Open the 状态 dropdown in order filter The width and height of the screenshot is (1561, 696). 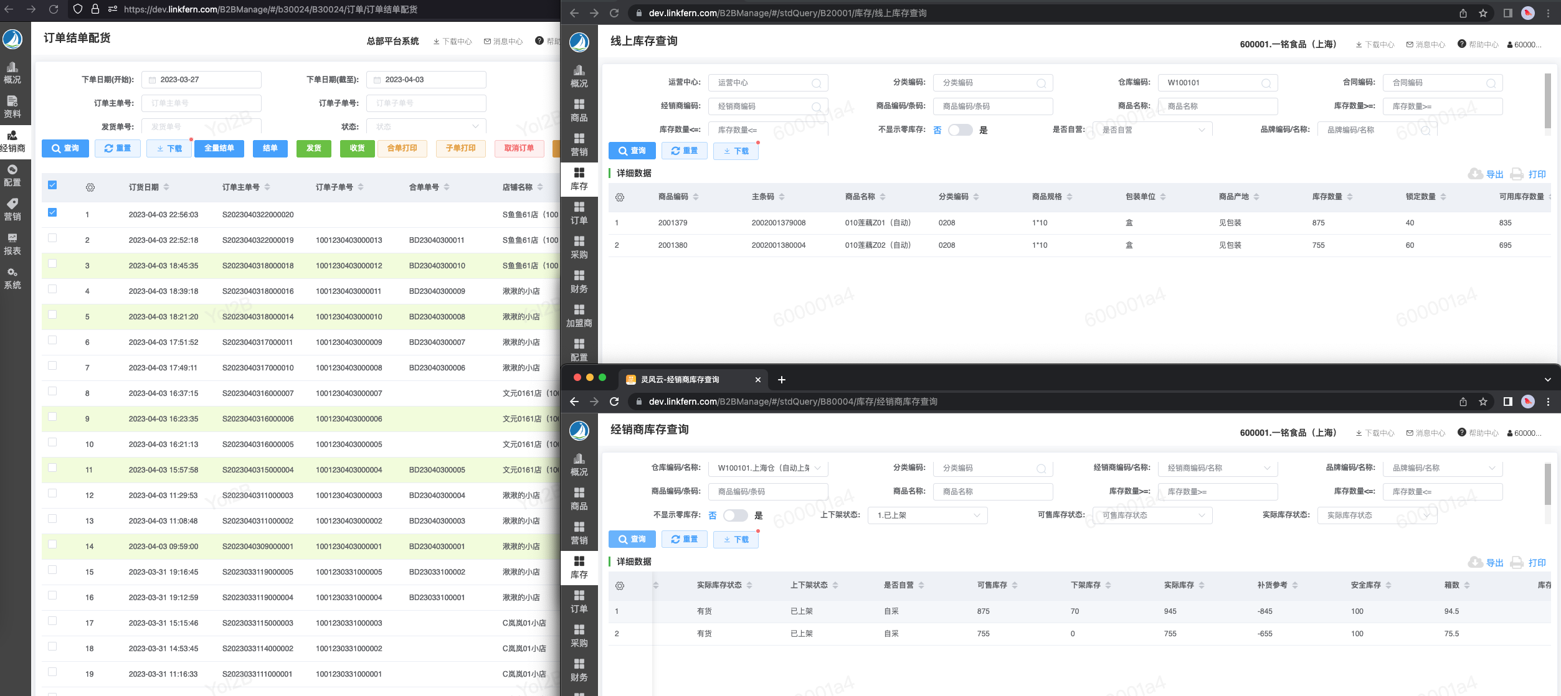click(x=426, y=126)
